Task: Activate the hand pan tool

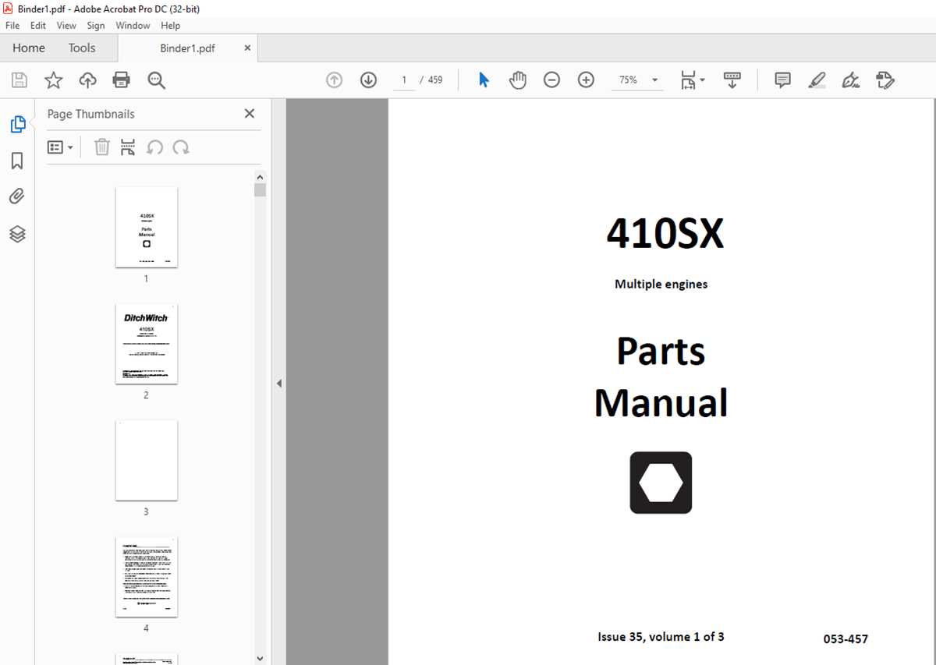Action: [518, 80]
